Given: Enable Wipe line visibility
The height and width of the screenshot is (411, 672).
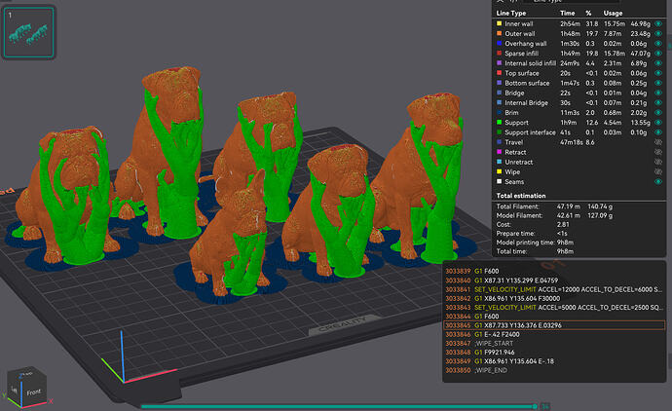Looking at the screenshot, I should click(x=658, y=171).
